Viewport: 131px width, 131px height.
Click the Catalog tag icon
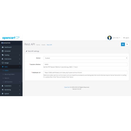tap(3, 55)
